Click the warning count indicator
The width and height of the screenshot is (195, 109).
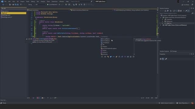(43, 98)
